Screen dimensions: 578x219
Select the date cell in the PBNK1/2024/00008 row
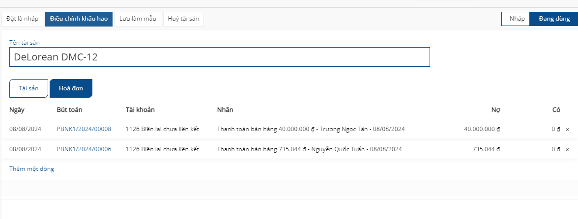click(x=26, y=129)
